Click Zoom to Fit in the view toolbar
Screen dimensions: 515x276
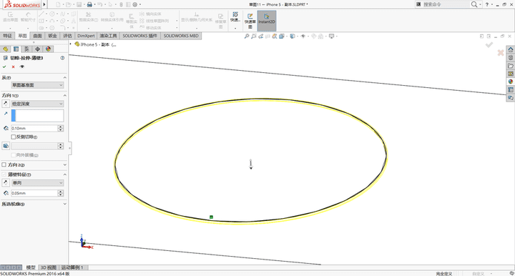247,36
